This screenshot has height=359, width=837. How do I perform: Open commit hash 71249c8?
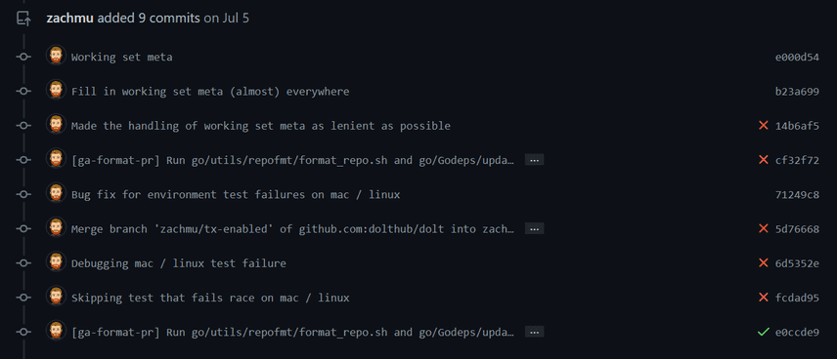pyautogui.click(x=797, y=194)
